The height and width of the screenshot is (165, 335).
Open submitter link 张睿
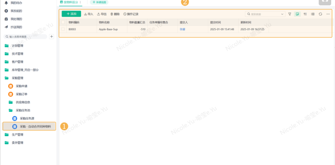(182, 29)
